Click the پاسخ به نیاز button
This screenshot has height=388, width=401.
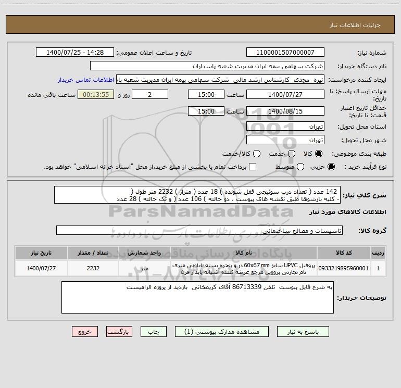tap(303, 332)
